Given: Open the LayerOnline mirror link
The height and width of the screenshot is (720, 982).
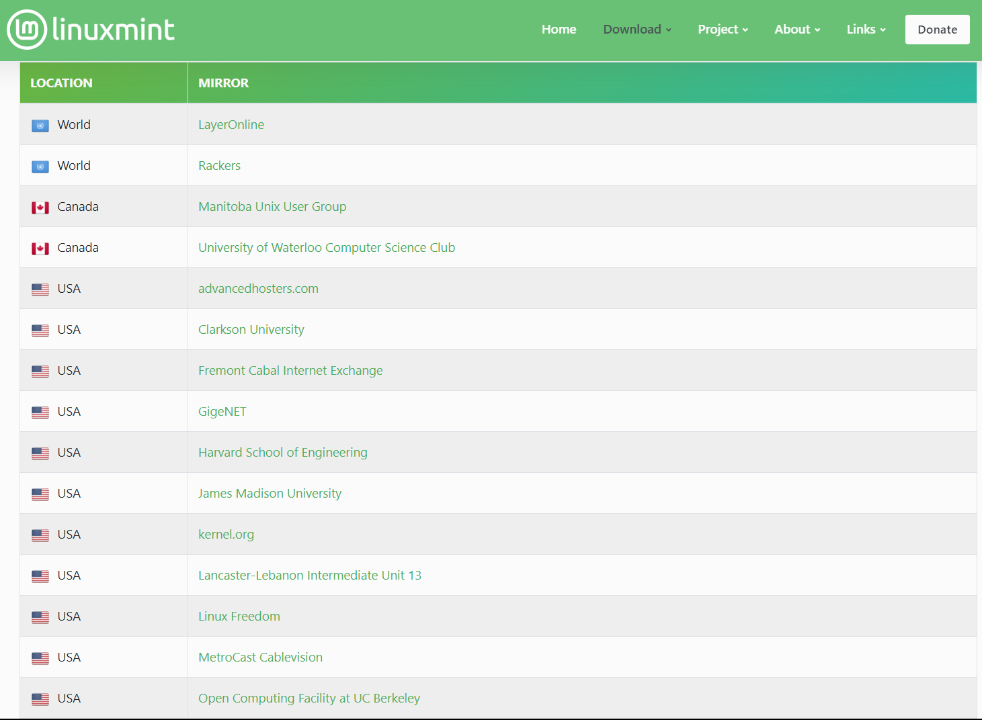Looking at the screenshot, I should [x=231, y=124].
